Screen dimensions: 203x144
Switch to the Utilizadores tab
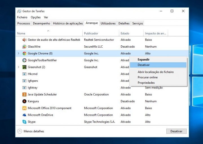pos(108,23)
